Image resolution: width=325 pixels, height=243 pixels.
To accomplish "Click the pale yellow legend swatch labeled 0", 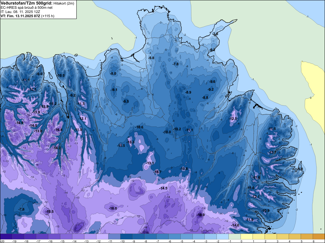I will pos(246,237).
